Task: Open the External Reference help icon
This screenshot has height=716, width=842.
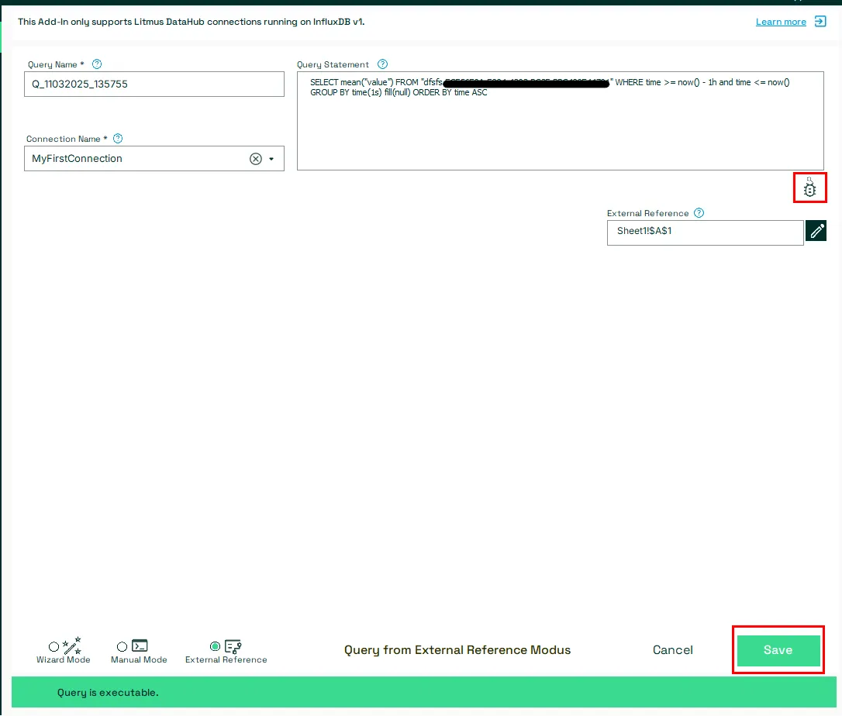Action: (x=699, y=213)
